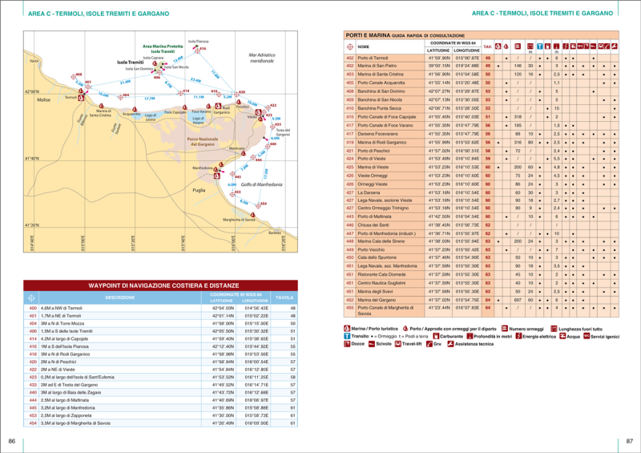Click waypoint 454 marker on the map
This screenshot has height=453, width=641.
pos(257,204)
